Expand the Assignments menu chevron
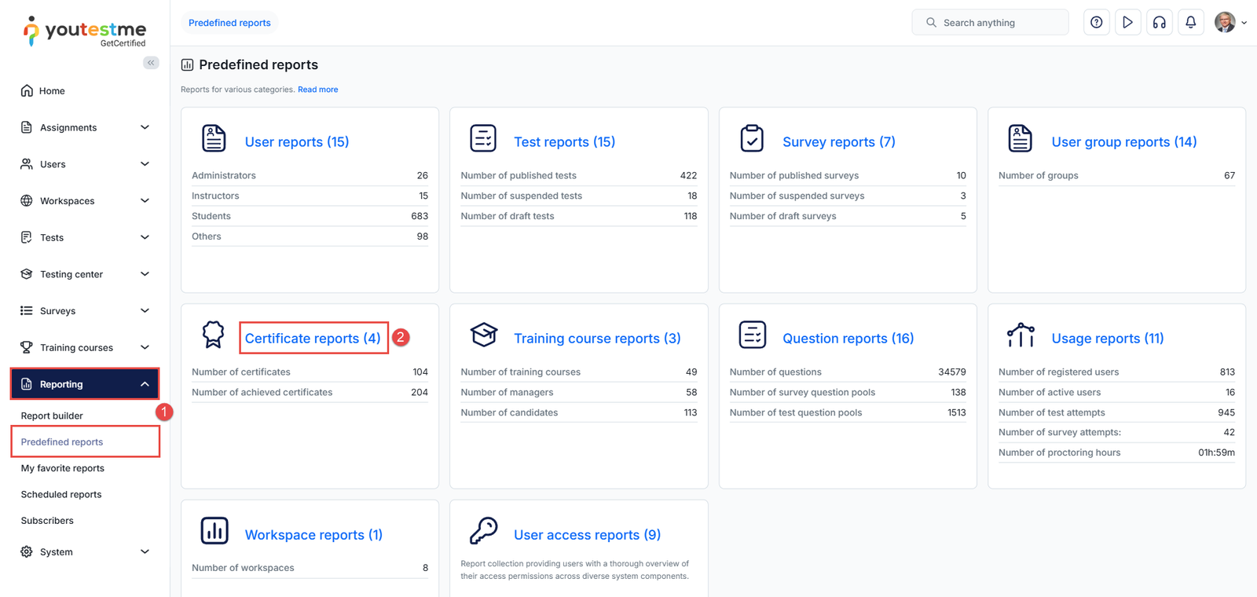This screenshot has height=597, width=1257. [x=145, y=127]
